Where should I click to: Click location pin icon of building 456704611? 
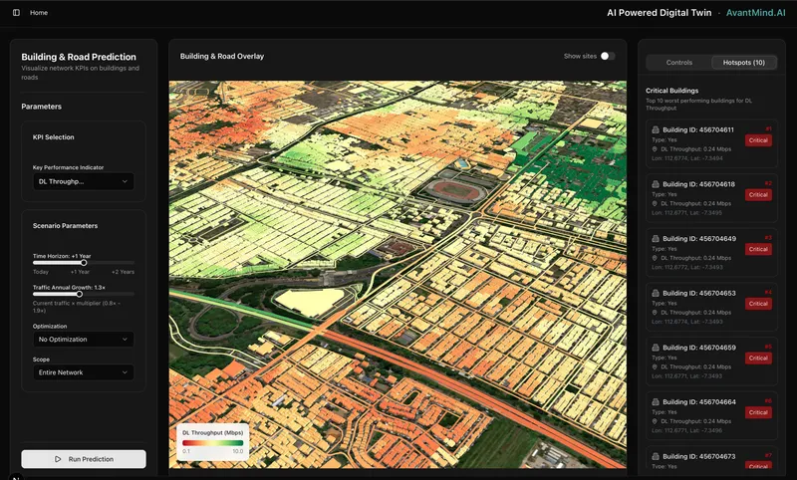[x=655, y=149]
